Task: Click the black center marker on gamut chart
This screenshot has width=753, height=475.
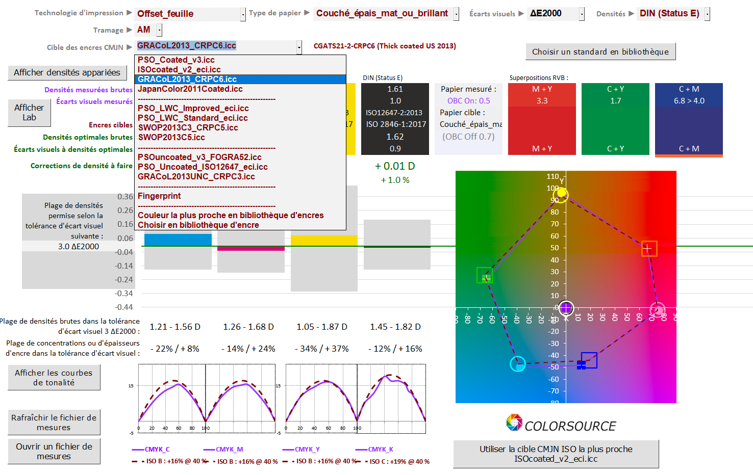Action: (x=566, y=308)
